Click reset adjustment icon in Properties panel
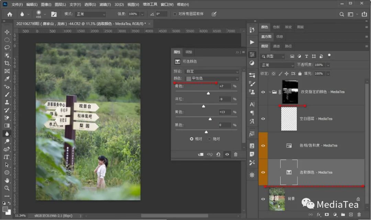The image size is (371, 220). click(x=218, y=154)
